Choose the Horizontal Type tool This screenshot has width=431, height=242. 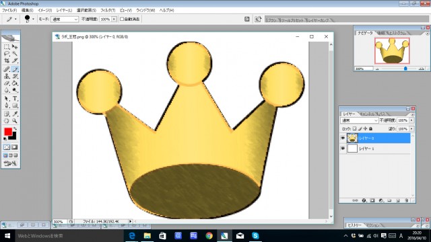point(15,98)
